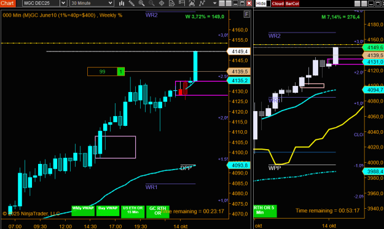Show the data box icon
Screen dimensions: 384x229
[171, 3]
